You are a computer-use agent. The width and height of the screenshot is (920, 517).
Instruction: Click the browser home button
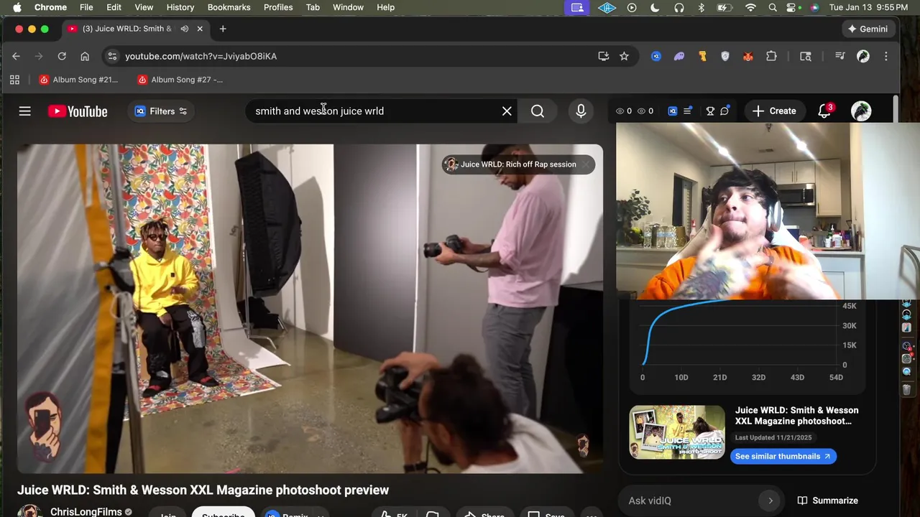tap(85, 56)
